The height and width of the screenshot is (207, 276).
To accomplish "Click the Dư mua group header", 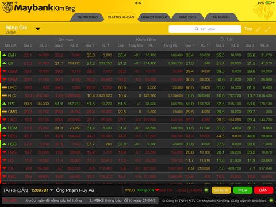I will [66, 40].
